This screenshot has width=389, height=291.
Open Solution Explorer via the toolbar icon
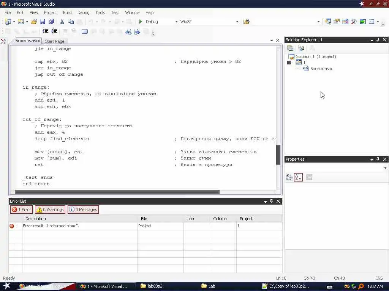[327, 22]
